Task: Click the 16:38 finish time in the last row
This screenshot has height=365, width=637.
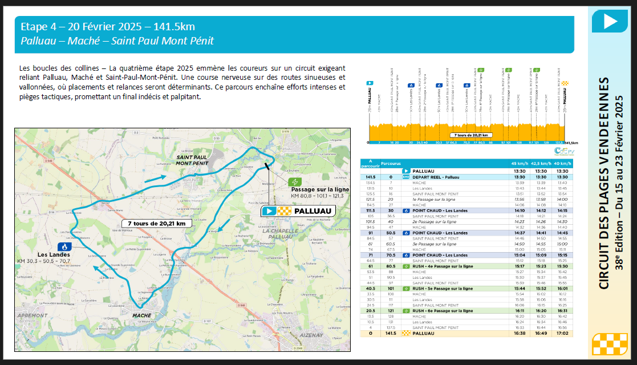Action: click(x=520, y=333)
